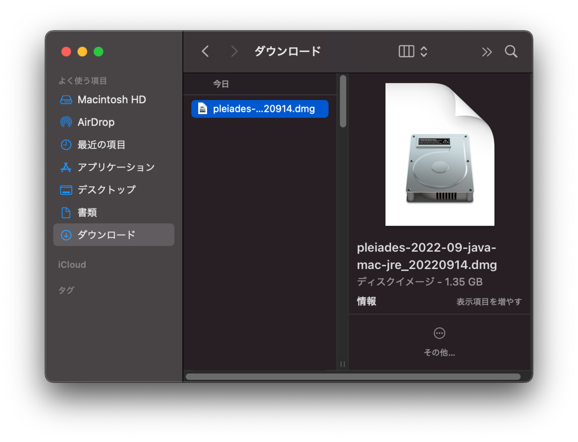
Task: Open アプリケーション folder in sidebar
Action: pyautogui.click(x=114, y=167)
